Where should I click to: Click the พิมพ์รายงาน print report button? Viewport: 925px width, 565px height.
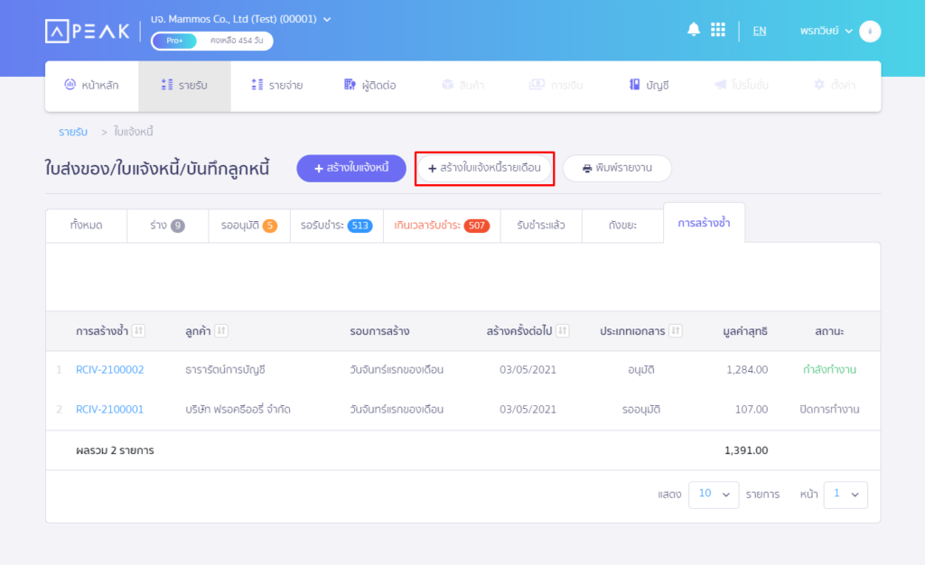tap(617, 168)
